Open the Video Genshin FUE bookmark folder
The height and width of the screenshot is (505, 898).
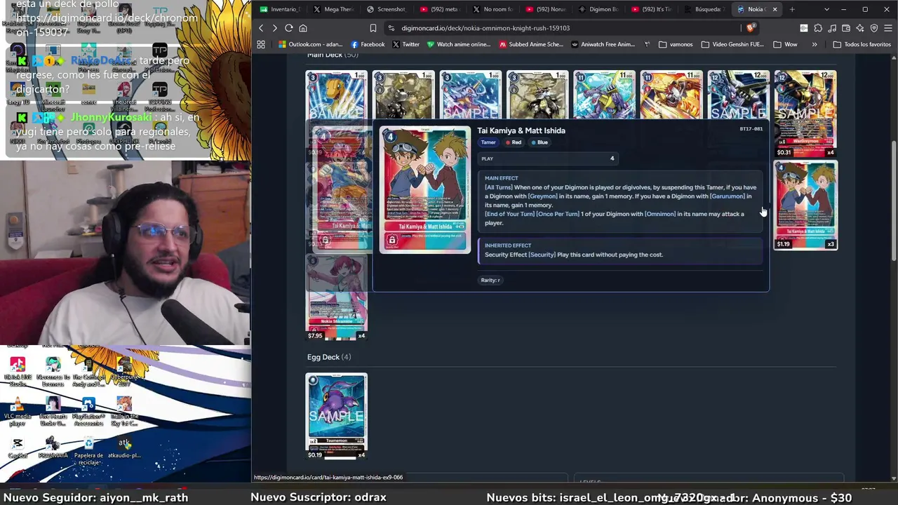732,44
